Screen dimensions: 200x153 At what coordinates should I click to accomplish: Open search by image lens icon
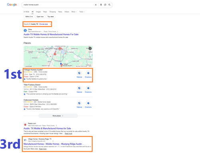tap(105, 5)
